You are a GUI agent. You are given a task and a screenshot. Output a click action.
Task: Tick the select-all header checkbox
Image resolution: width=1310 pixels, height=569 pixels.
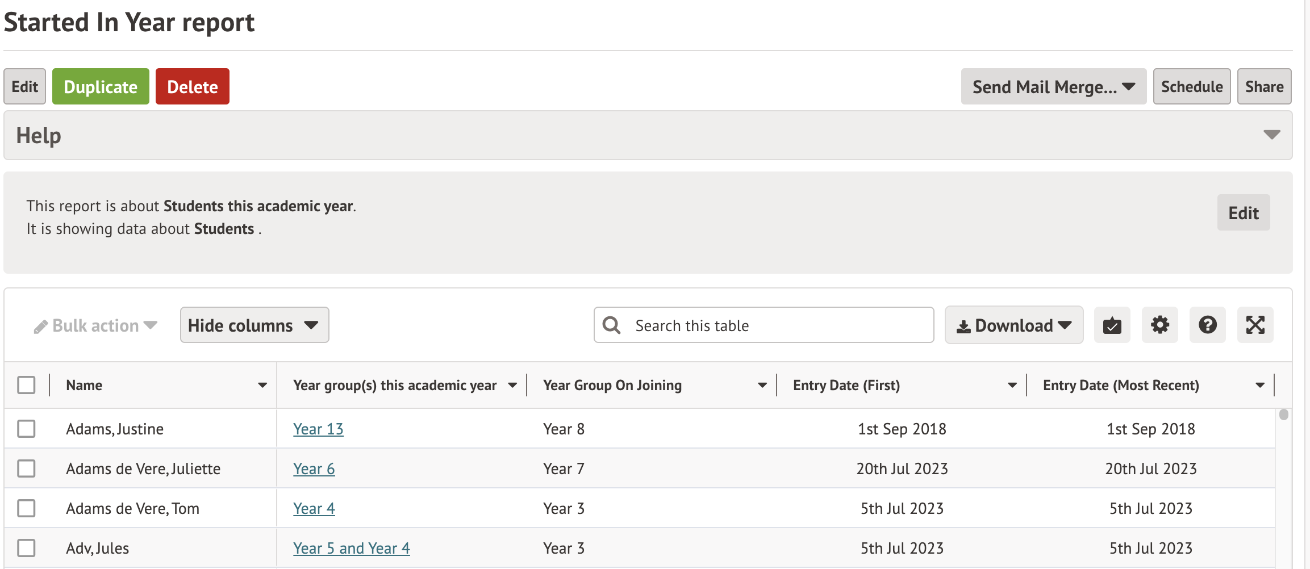[x=26, y=386]
